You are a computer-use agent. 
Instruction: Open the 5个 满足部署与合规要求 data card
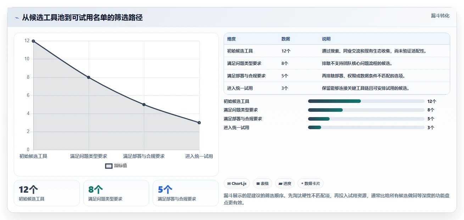[186, 193]
